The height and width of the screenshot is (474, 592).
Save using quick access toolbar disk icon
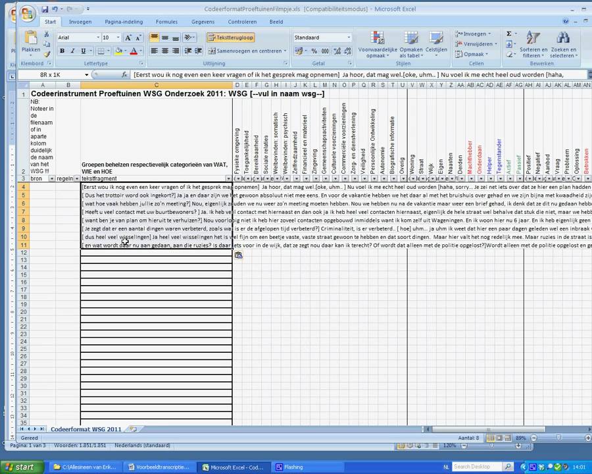click(45, 9)
